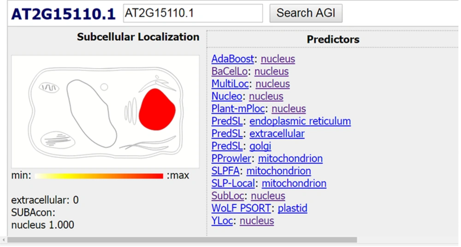This screenshot has width=461, height=247.
Task: Click the golgi stack in cell diagram
Action: [x=130, y=112]
